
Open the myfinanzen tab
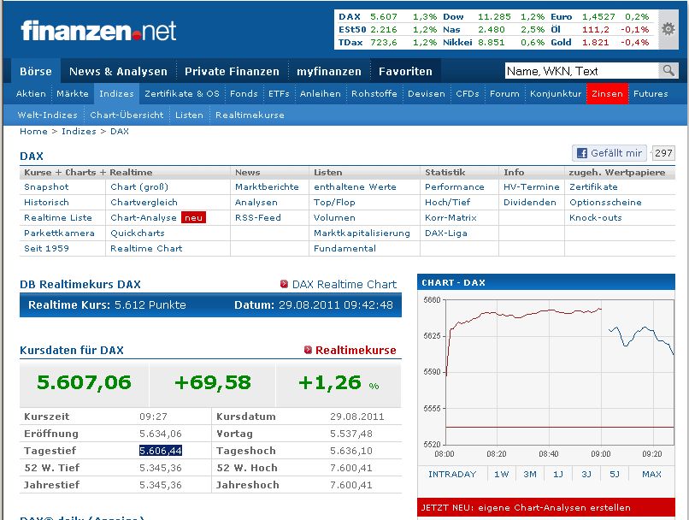tap(328, 71)
